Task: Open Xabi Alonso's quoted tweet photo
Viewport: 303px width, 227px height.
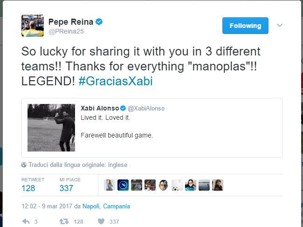Action: point(51,128)
